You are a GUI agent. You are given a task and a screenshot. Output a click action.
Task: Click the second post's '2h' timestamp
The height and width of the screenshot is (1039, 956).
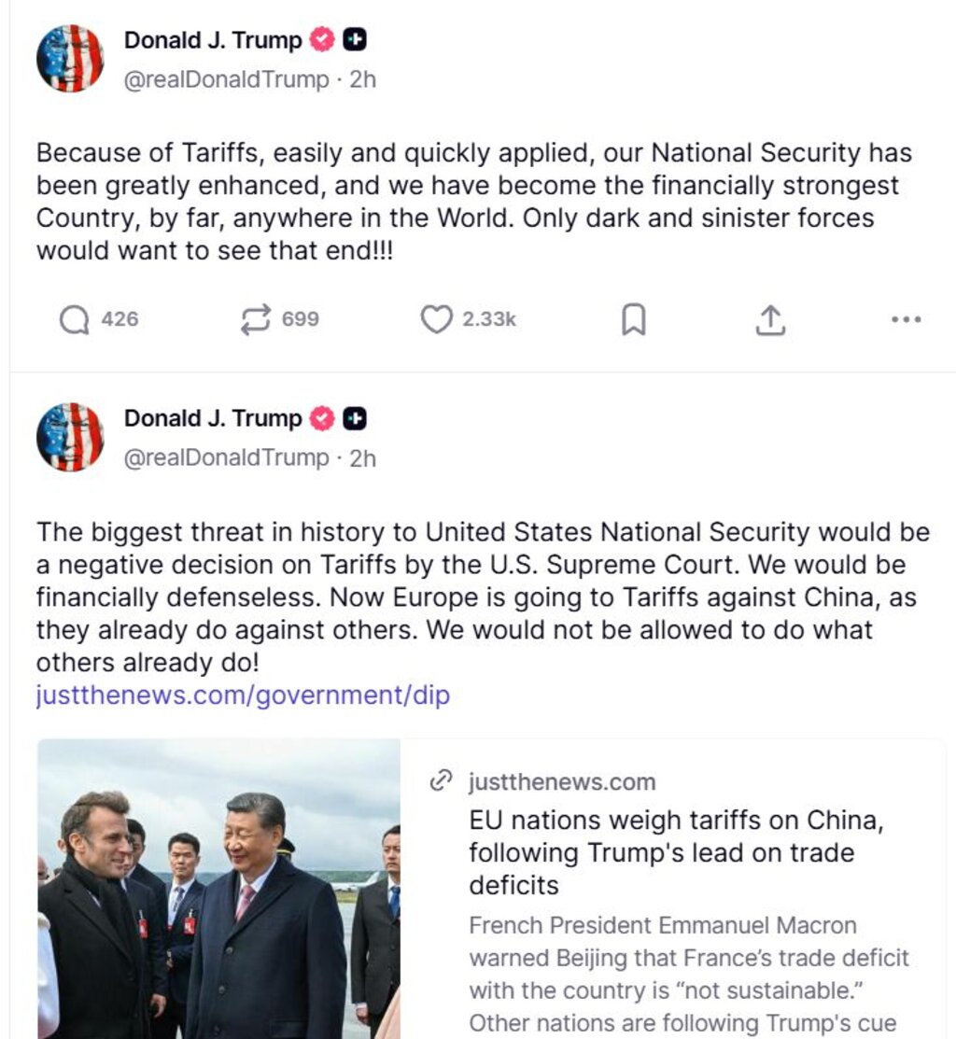[363, 458]
